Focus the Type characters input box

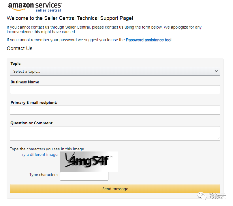84,176
